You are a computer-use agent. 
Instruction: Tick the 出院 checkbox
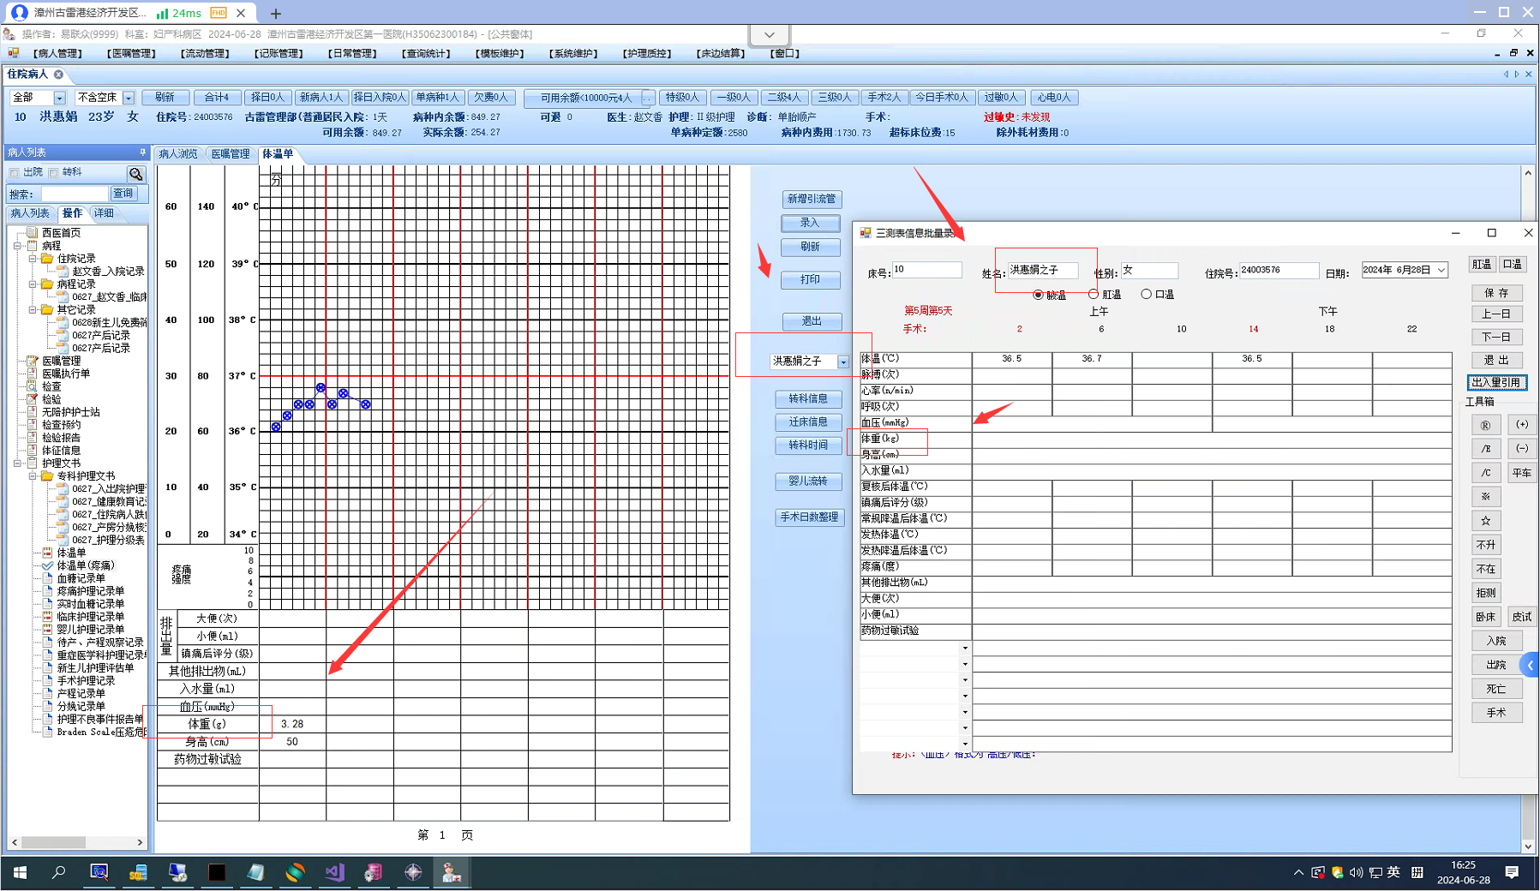(x=15, y=172)
